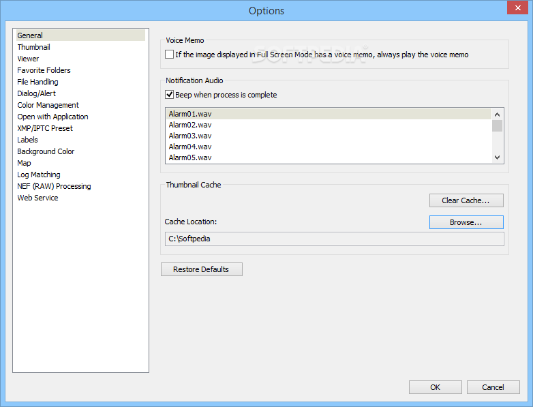Browse for a cache location
The width and height of the screenshot is (533, 407).
466,222
